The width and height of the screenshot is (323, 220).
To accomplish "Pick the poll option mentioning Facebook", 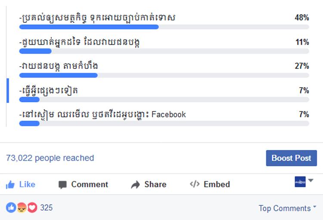I will [x=103, y=114].
